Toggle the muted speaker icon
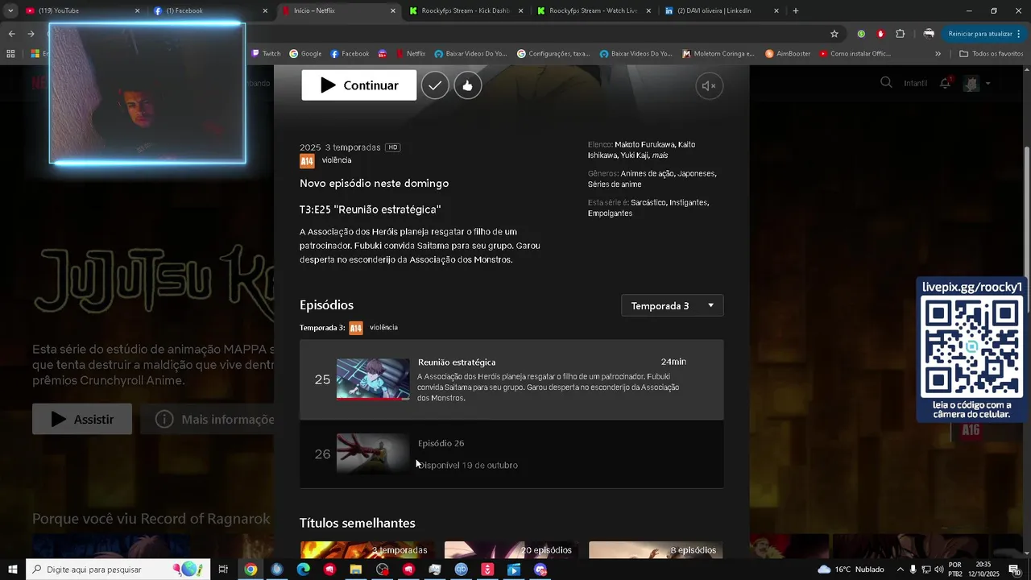 pyautogui.click(x=709, y=86)
